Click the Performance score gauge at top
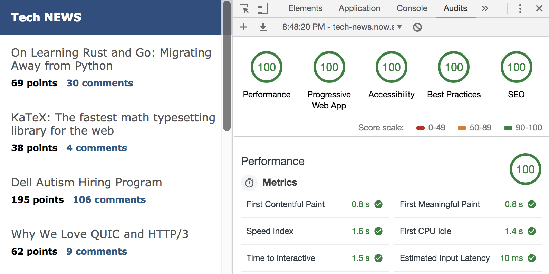Screen dimensions: 549x274 [x=267, y=67]
